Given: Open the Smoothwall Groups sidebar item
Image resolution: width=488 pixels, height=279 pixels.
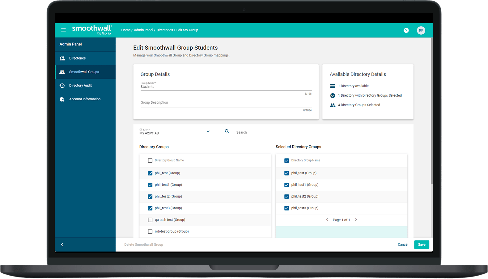Looking at the screenshot, I should (x=85, y=72).
